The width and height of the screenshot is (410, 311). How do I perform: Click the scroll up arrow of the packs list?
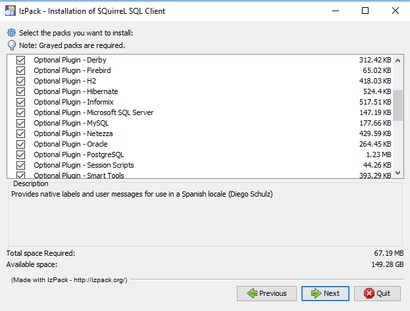[397, 60]
